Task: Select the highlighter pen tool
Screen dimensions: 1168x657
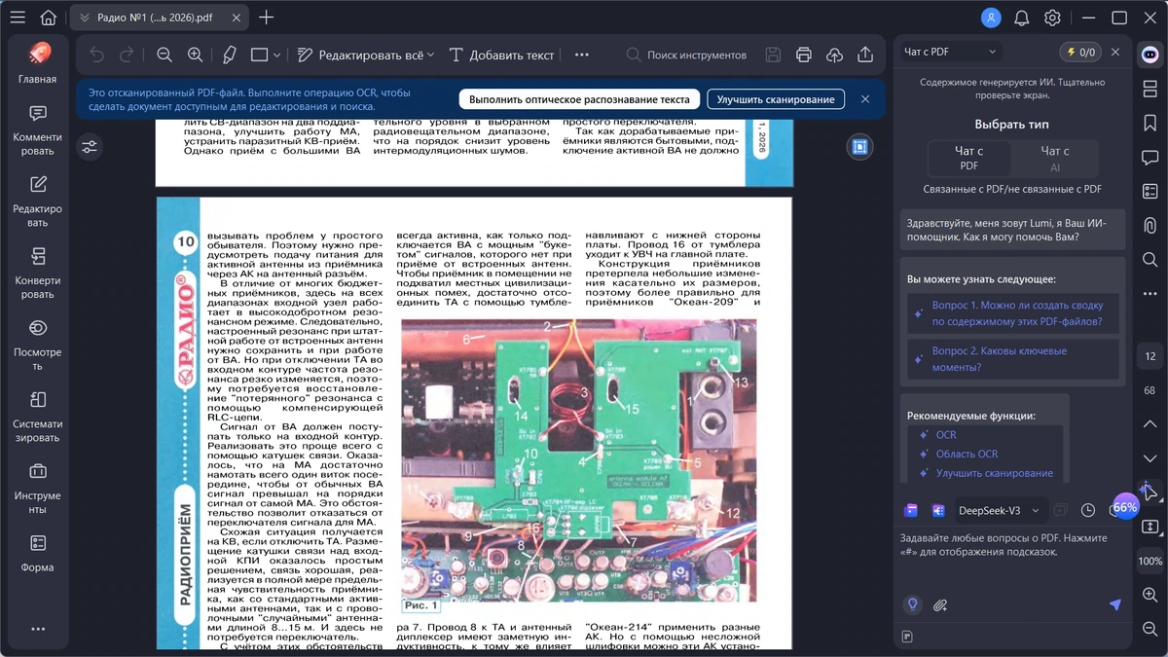Action: (x=229, y=55)
